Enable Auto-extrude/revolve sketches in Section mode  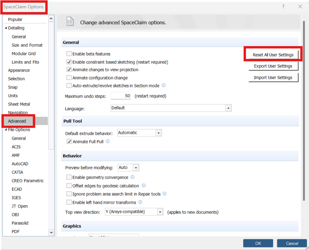(x=69, y=85)
